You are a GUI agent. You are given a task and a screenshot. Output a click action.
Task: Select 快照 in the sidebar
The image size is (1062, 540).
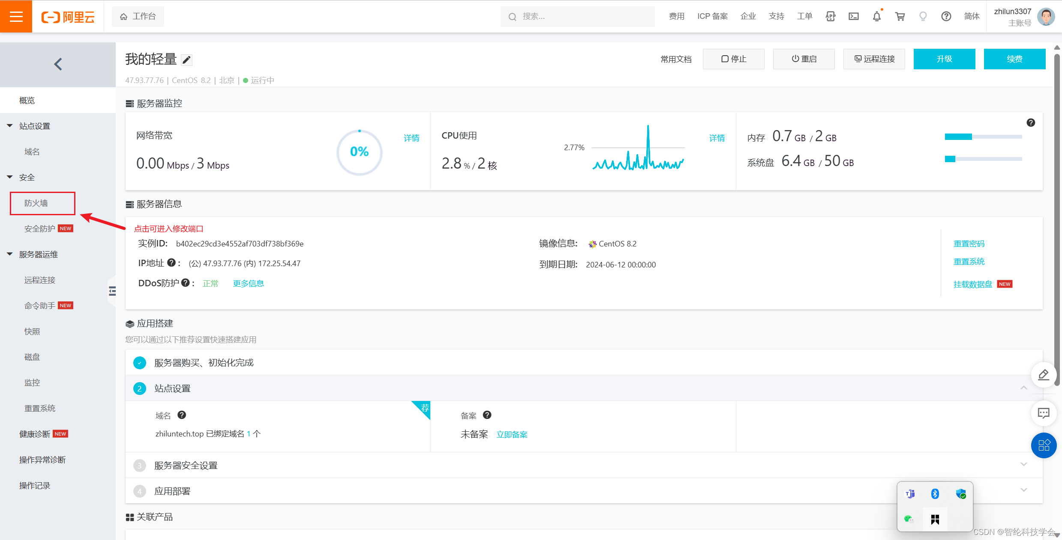pyautogui.click(x=32, y=331)
